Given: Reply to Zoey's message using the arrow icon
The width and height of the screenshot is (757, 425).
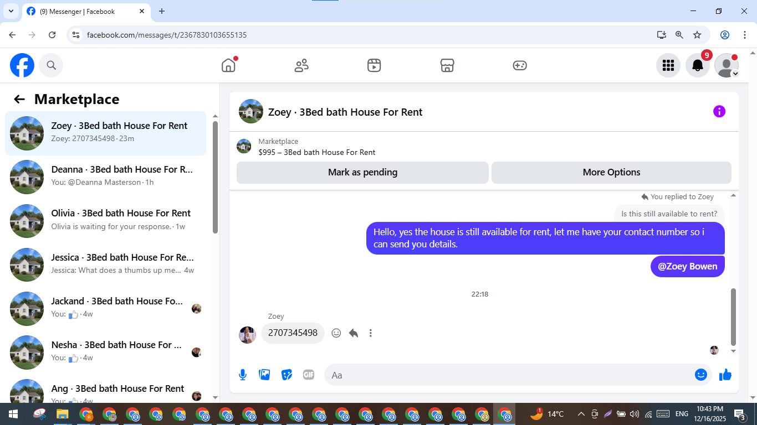Looking at the screenshot, I should [x=354, y=333].
